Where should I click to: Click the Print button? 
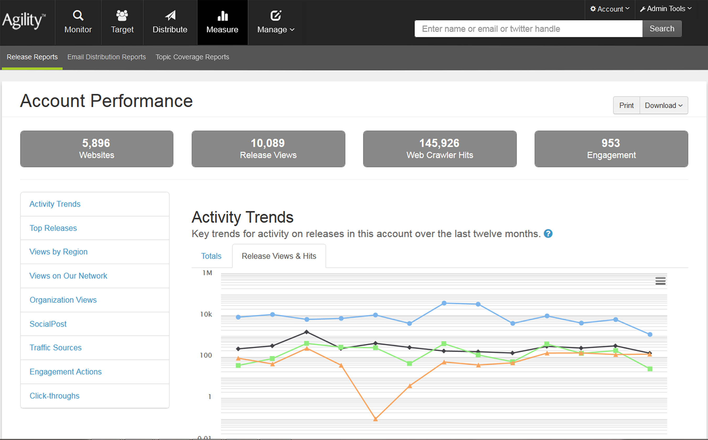(x=626, y=105)
